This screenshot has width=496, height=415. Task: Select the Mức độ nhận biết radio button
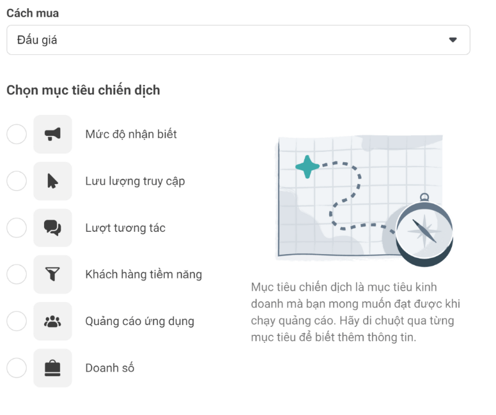(x=17, y=134)
